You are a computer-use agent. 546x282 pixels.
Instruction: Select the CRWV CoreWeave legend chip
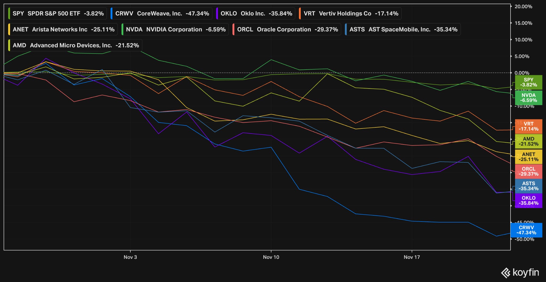coord(161,13)
